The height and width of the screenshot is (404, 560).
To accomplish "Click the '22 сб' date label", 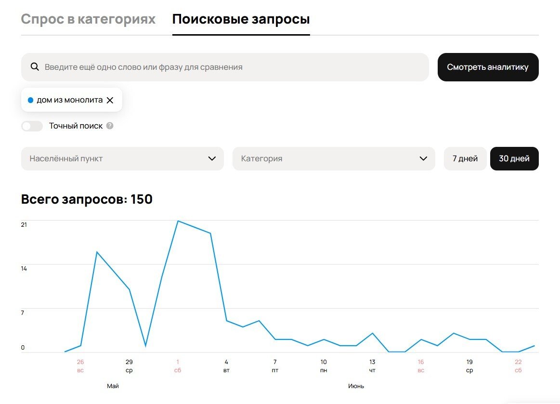I will coord(518,366).
